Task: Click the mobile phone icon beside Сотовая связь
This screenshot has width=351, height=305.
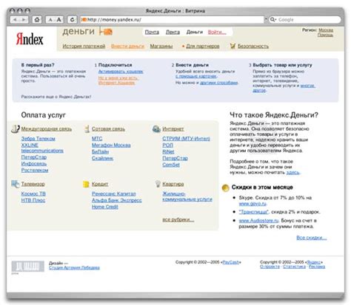Action: pos(87,128)
